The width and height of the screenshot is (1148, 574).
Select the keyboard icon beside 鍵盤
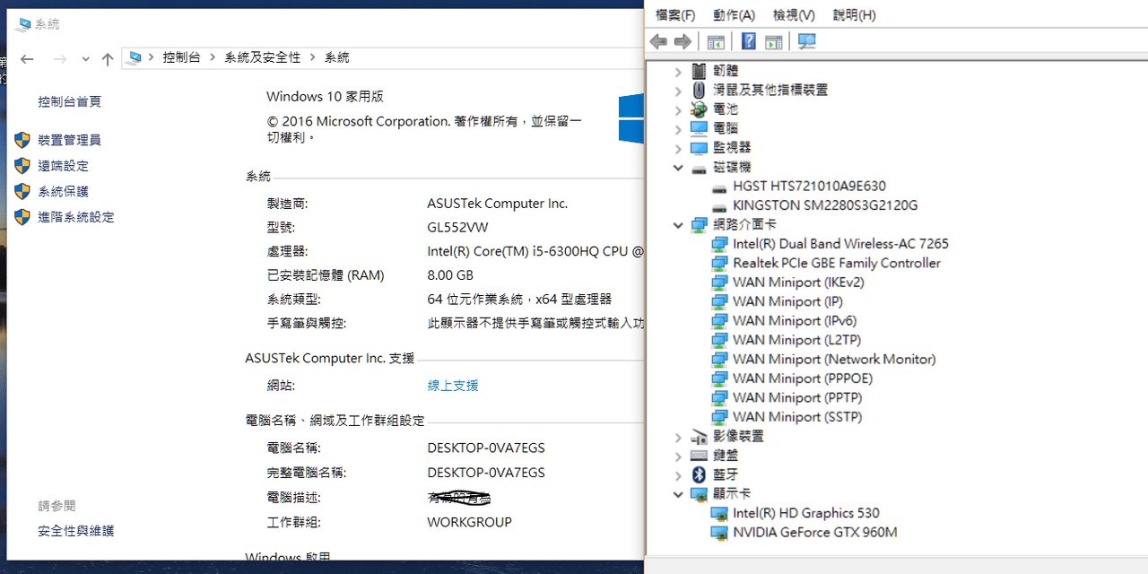700,456
